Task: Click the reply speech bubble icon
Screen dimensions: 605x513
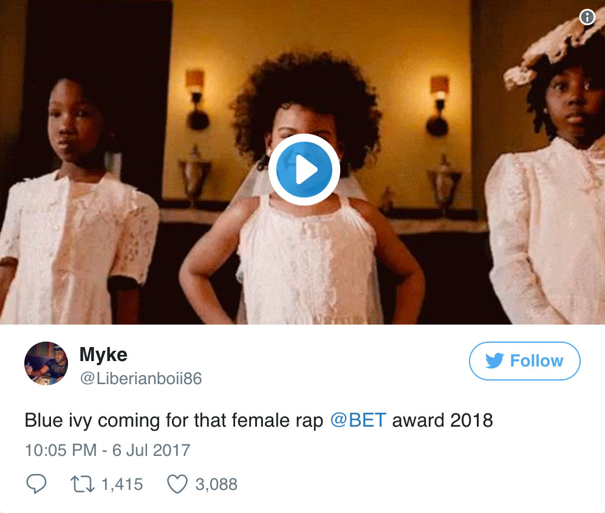Action: [37, 484]
